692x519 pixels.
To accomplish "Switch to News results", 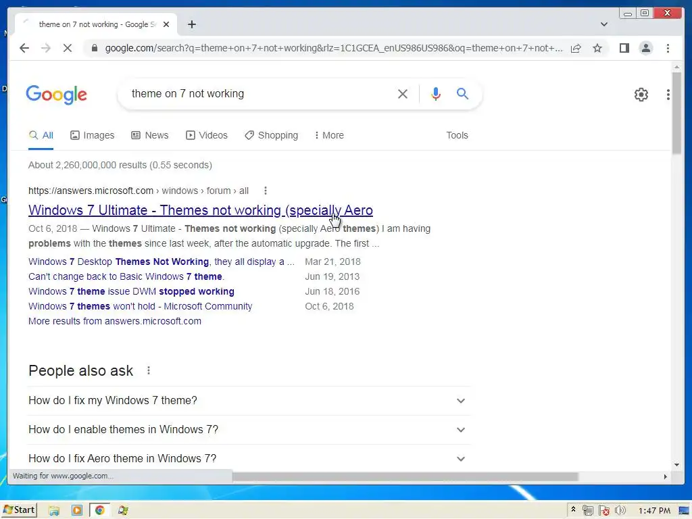I will coord(150,135).
